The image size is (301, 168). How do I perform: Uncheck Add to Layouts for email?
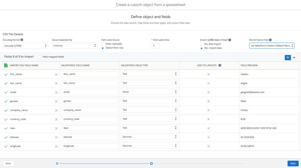point(208,92)
